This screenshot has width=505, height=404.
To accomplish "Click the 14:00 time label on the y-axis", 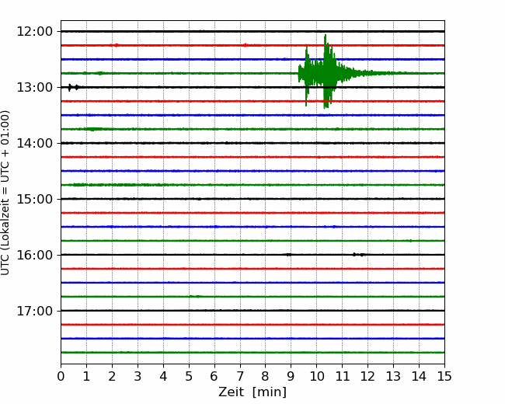I will 34,144.
